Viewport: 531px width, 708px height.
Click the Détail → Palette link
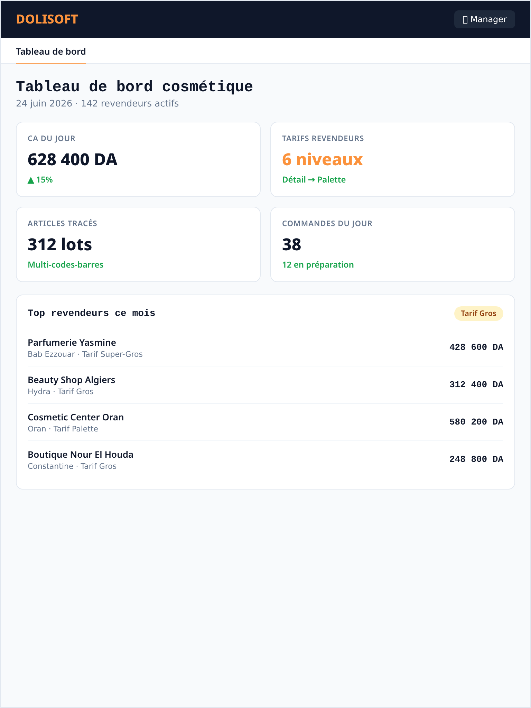pos(314,180)
